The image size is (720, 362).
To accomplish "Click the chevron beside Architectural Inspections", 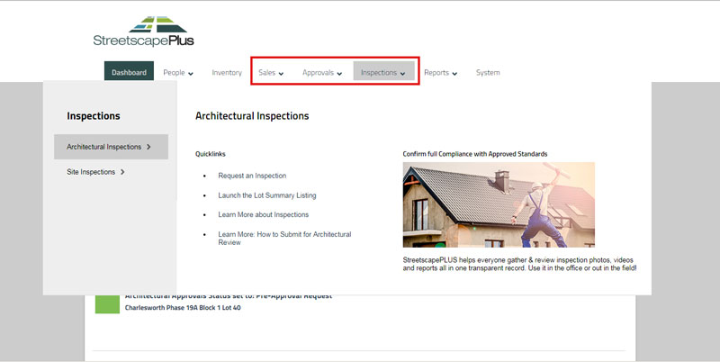I will (x=148, y=147).
